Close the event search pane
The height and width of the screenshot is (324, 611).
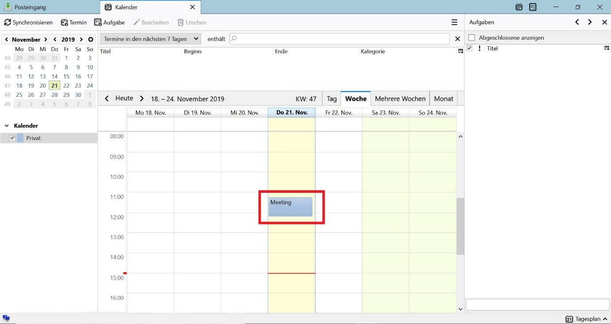click(x=457, y=39)
